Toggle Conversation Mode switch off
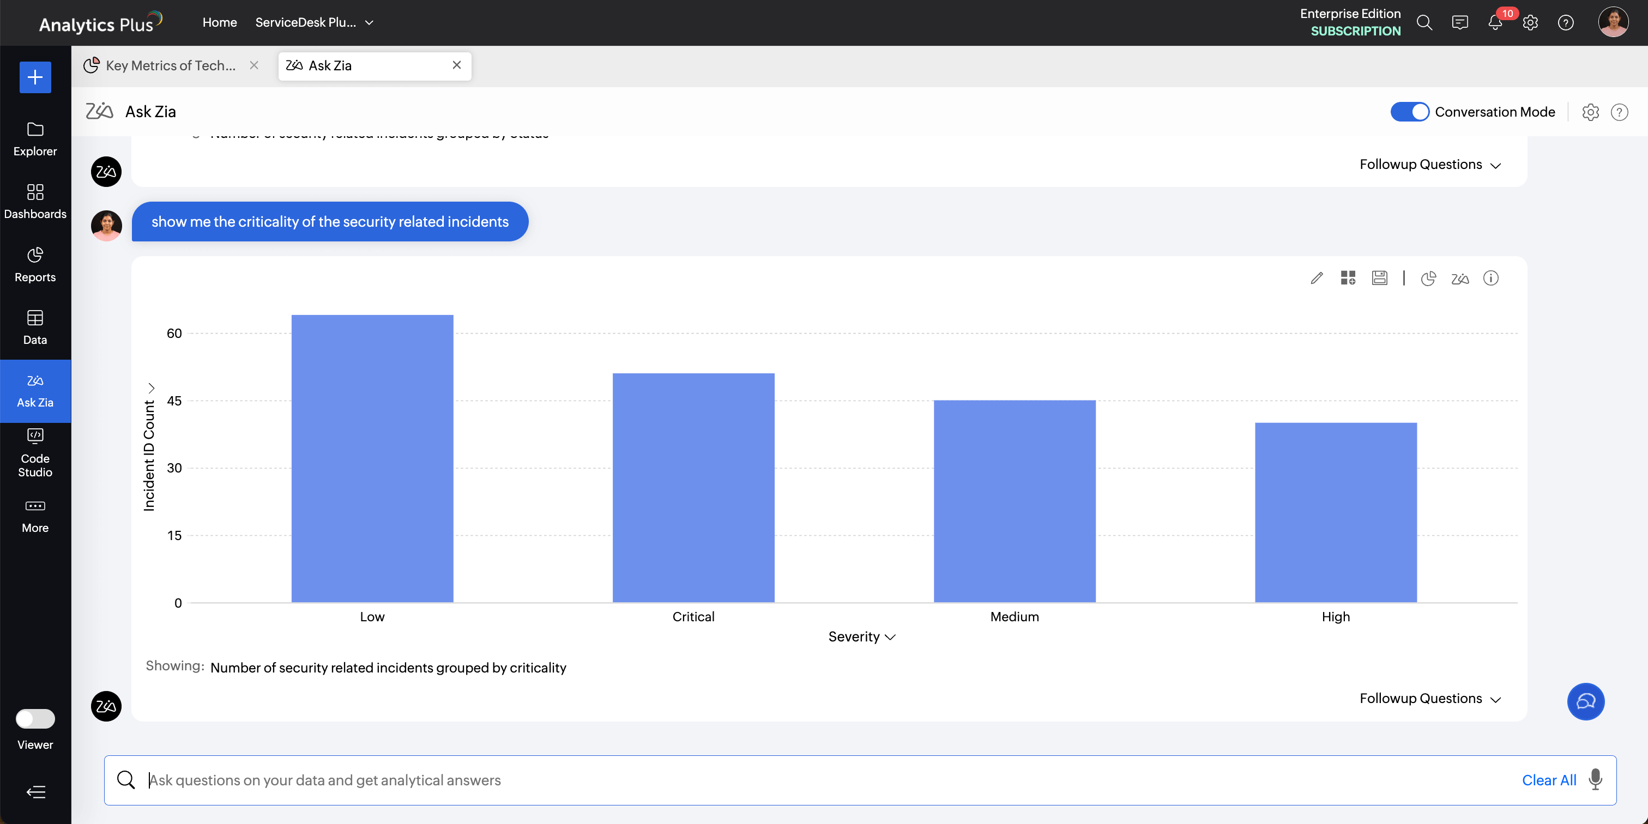 point(1409,112)
